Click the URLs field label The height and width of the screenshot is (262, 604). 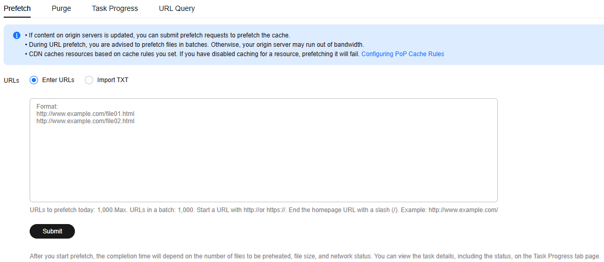(11, 81)
